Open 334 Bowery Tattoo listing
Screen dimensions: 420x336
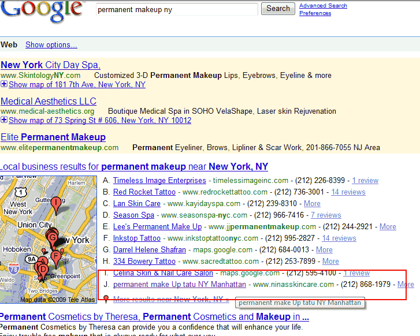coord(144,261)
